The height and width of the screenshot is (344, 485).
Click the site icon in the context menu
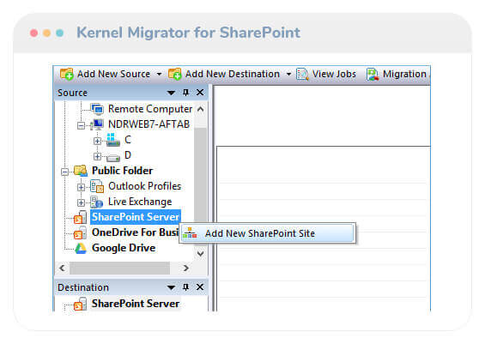[190, 233]
